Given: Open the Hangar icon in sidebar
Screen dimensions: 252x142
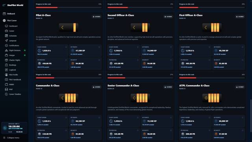Looking at the screenshot, I should [x=6, y=55].
